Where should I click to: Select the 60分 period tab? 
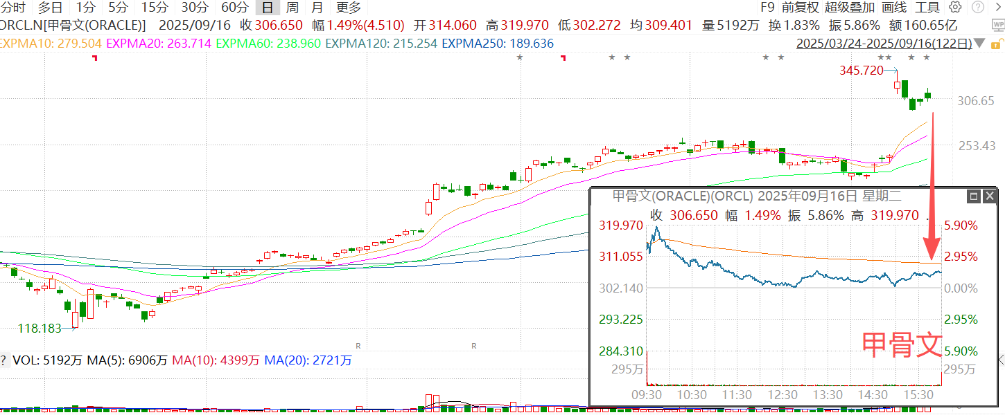click(235, 8)
